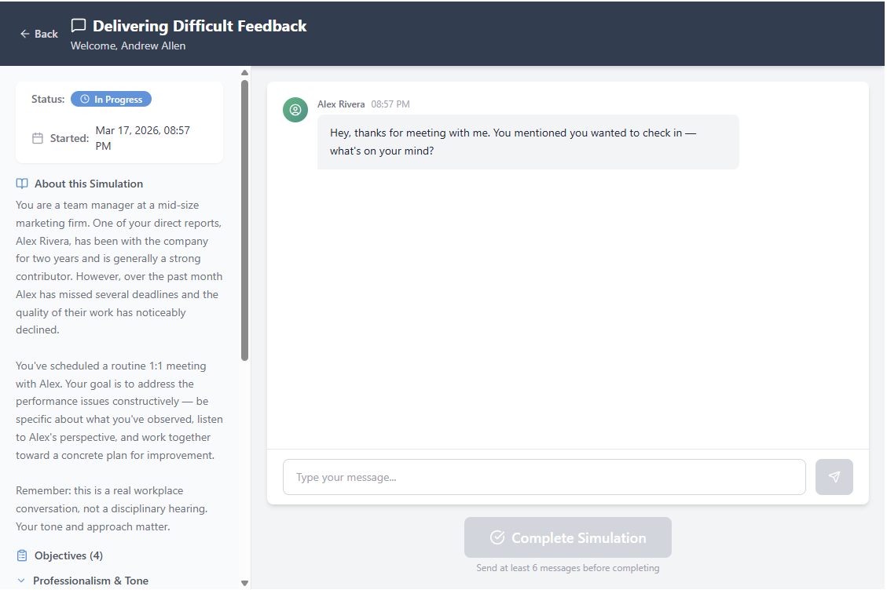Screen dimensions: 887x608
Task: Click Back to exit the simulation
Action: (x=38, y=34)
